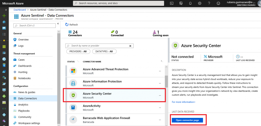Viewport: 261px width, 126px height.
Task: Click the notifications bell icon
Action: click(x=190, y=3)
